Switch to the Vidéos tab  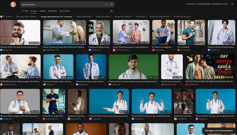point(43,11)
